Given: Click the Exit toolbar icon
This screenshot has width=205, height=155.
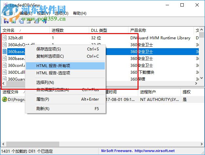Looking at the screenshot, I should 45,21.
